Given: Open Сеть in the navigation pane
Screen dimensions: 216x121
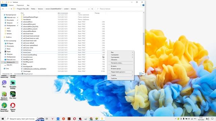Looking at the screenshot, I should coord(7,69).
